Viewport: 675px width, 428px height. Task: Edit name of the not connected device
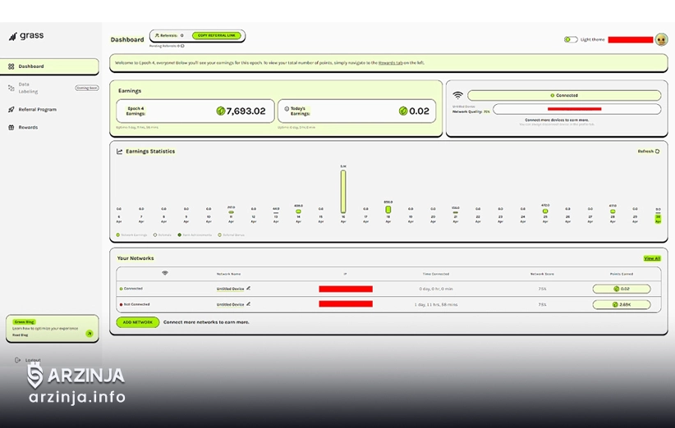(x=249, y=304)
